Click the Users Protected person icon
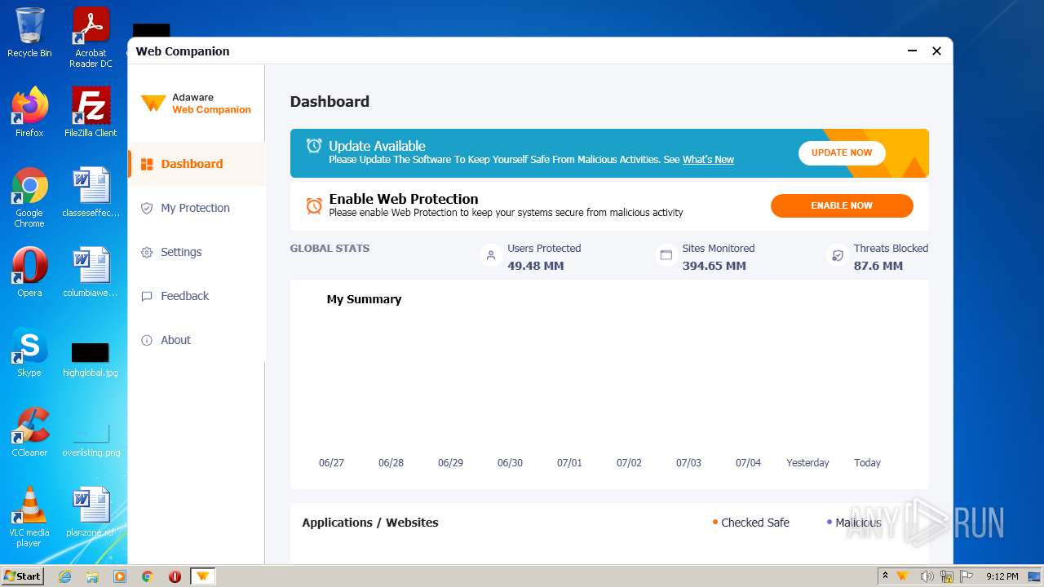Image resolution: width=1044 pixels, height=587 pixels. (x=491, y=255)
